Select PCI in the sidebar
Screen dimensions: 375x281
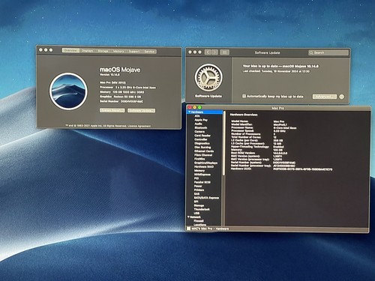click(196, 178)
